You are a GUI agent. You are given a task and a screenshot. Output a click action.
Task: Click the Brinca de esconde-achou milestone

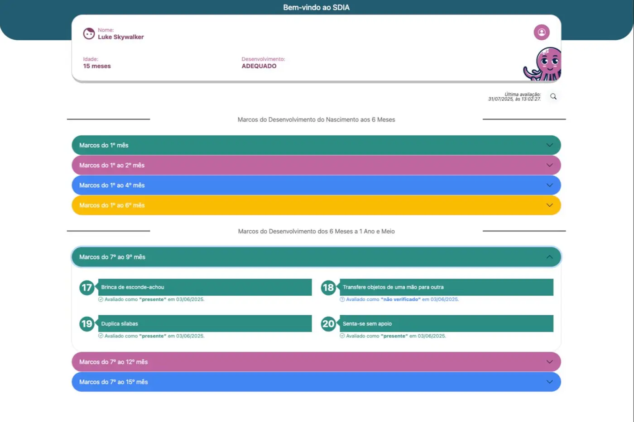pos(205,287)
